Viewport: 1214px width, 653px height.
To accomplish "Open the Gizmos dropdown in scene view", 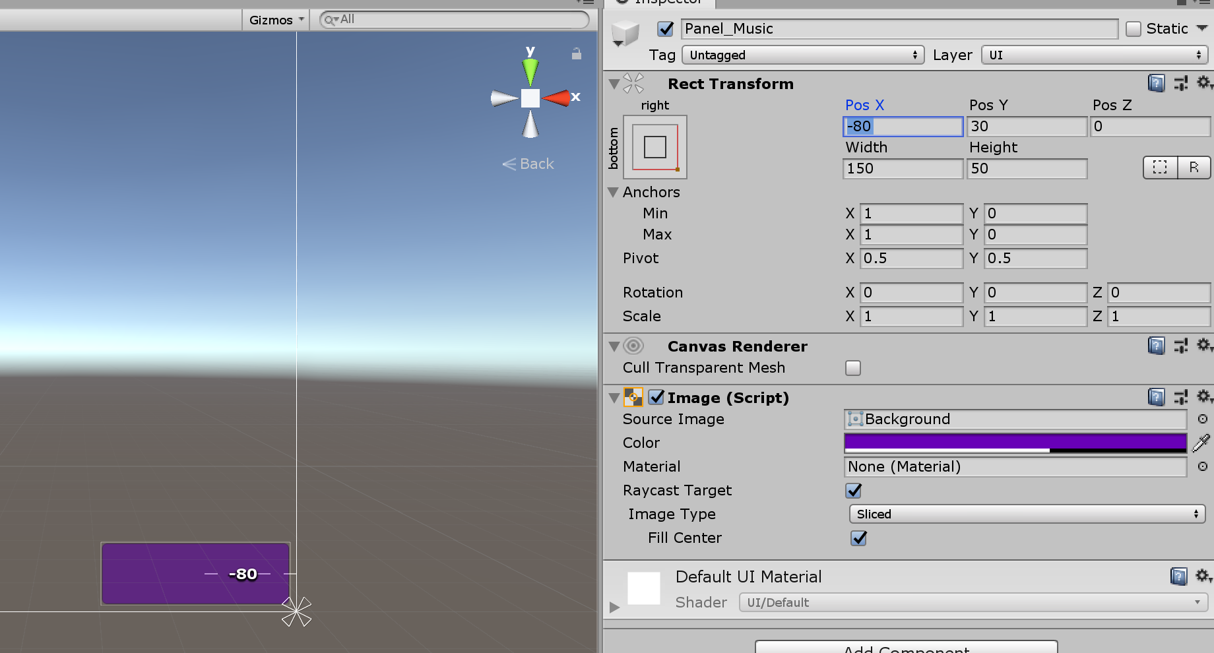I will point(275,19).
